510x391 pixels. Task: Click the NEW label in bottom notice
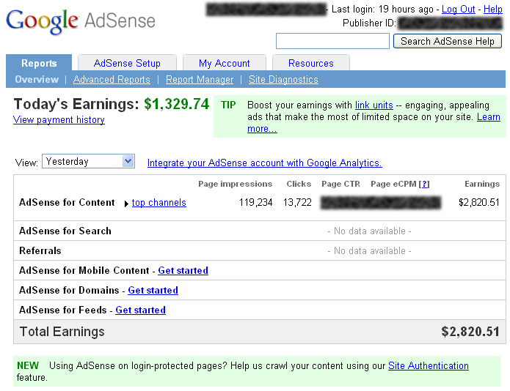28,365
